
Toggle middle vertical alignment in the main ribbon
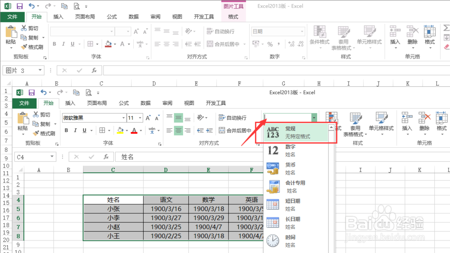(x=166, y=31)
